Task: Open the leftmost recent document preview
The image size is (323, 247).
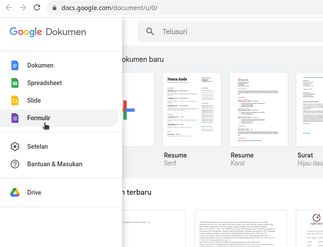Action: tap(154, 228)
